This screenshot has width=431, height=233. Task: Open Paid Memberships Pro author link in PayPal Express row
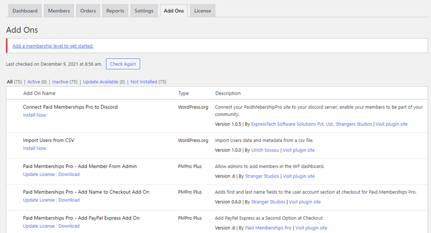(268, 228)
